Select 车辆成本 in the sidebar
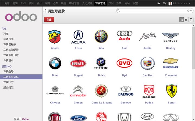The width and height of the screenshot is (195, 121). (x=8, y=60)
